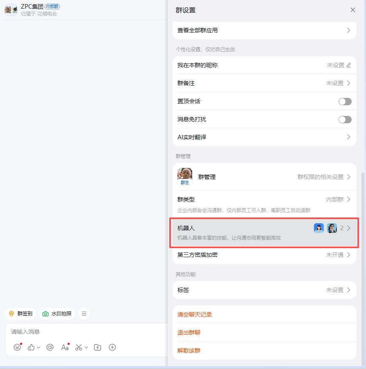This screenshot has width=366, height=369.
Task: Edit nickname with the pencil icon
Action: (x=349, y=65)
